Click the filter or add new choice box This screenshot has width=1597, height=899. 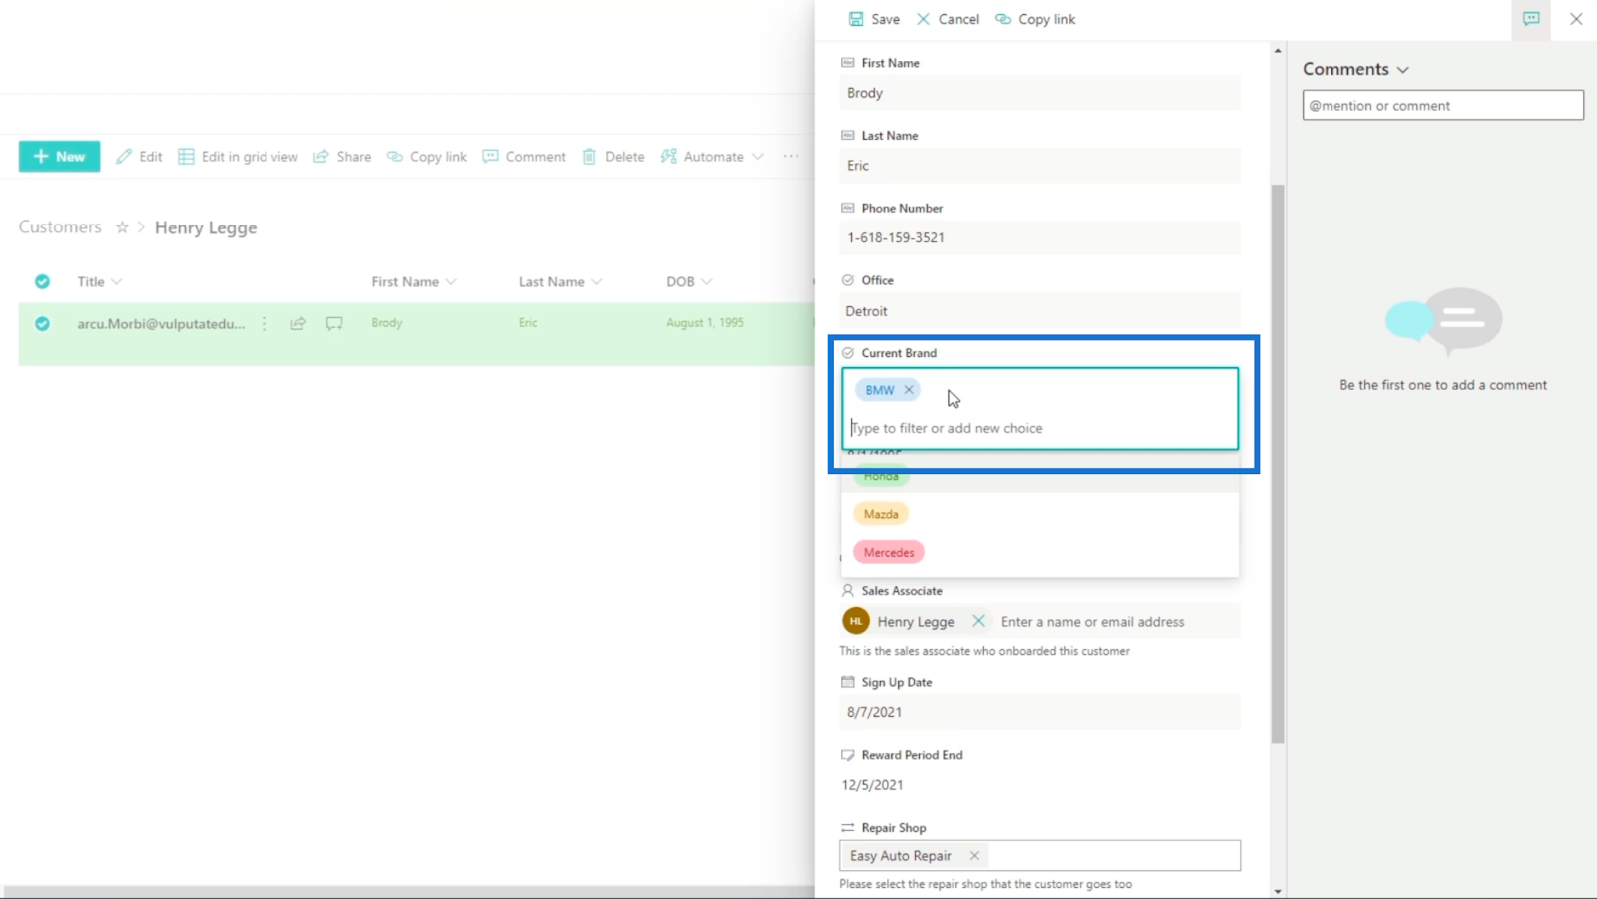point(1040,428)
